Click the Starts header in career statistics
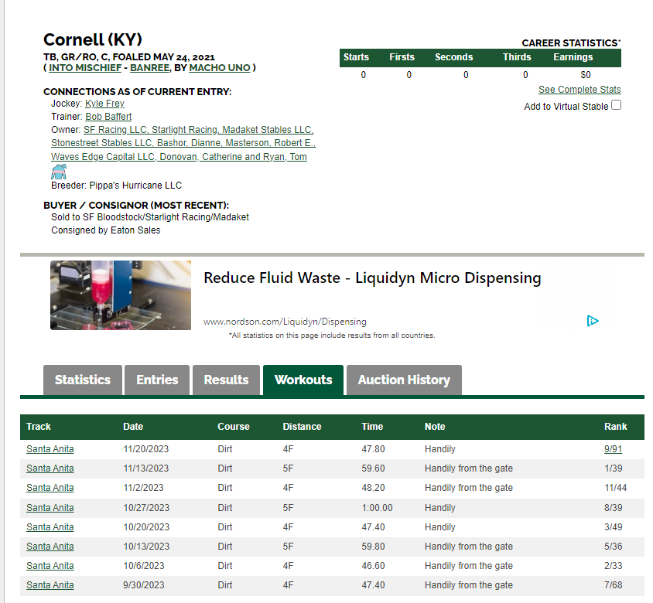This screenshot has width=653, height=603. pos(356,57)
